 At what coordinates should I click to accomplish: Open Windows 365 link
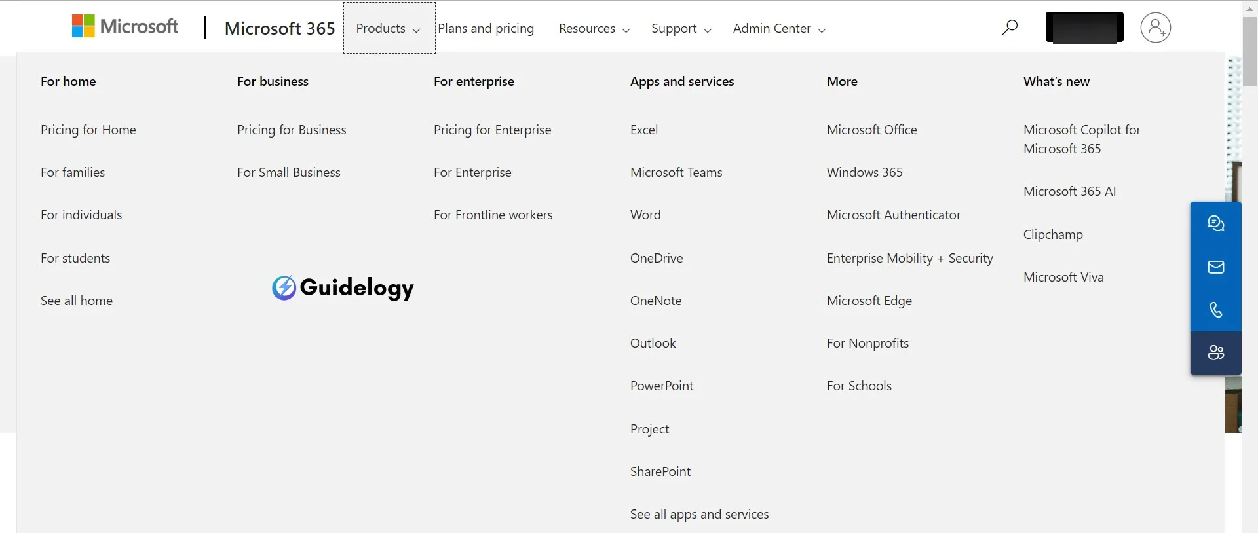[x=865, y=172]
